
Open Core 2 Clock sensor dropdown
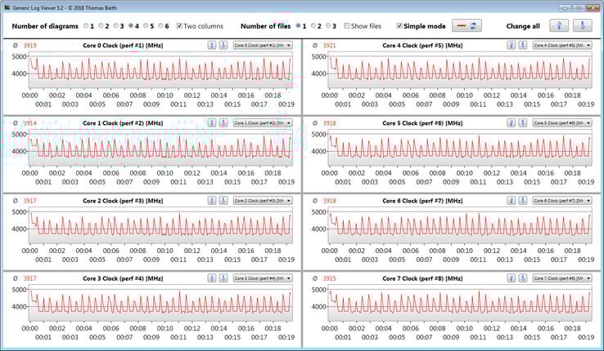click(x=263, y=201)
